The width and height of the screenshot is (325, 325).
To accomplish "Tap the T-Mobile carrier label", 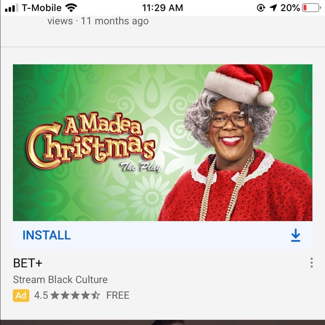I will click(x=41, y=8).
